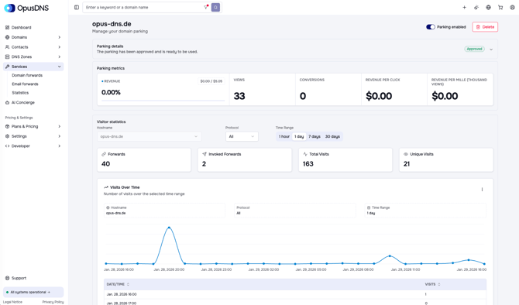Click the revenue progress bar

163,100
